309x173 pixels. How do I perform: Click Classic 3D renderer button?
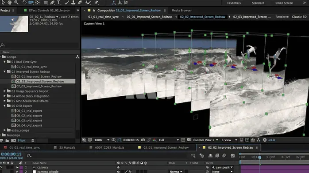pos(299,17)
